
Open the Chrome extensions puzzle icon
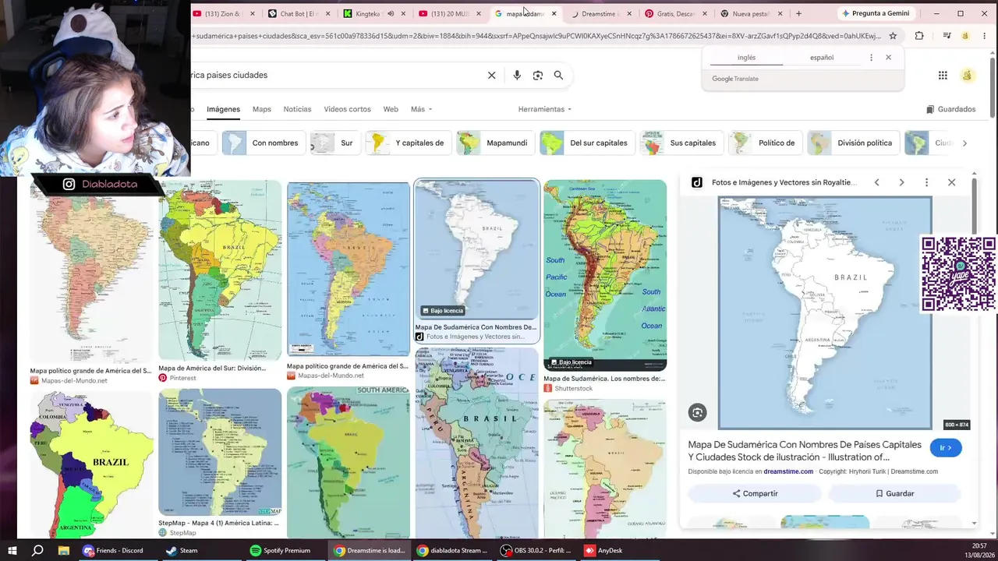[919, 36]
